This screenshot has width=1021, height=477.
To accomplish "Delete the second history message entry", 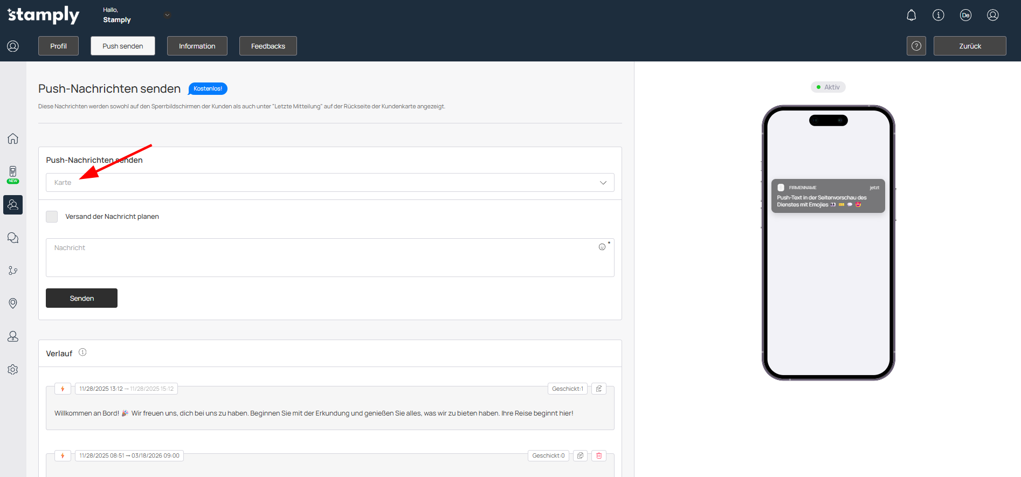I will coord(598,455).
